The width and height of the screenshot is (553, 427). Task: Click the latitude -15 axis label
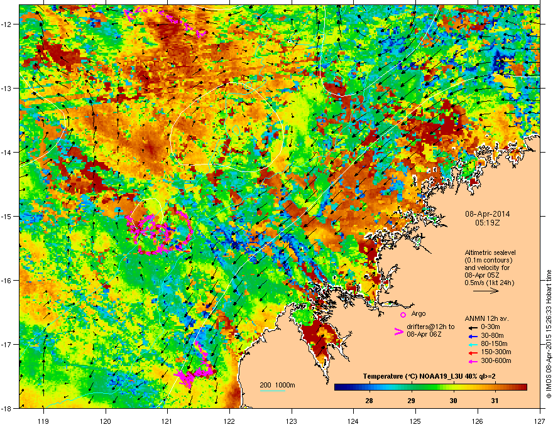7,216
